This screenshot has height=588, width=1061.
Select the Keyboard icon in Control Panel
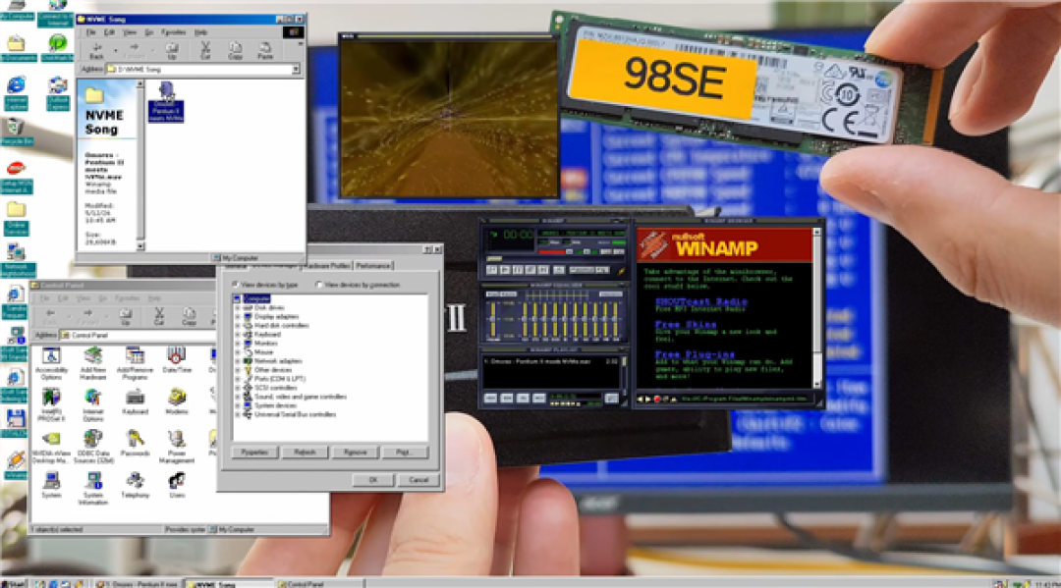pyautogui.click(x=135, y=401)
